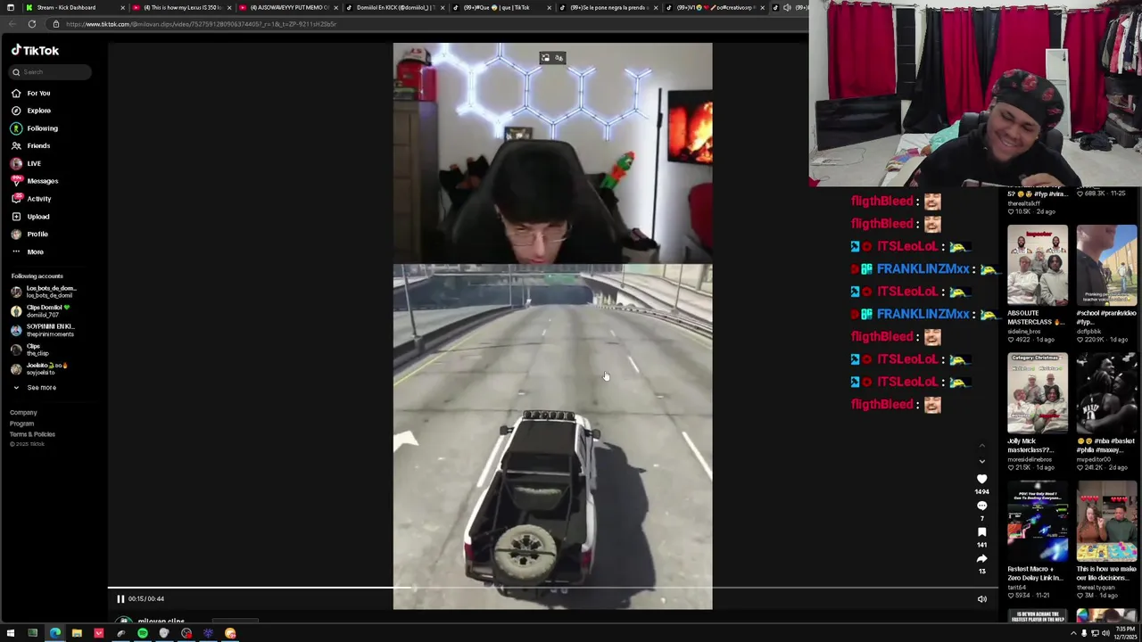Open the TikTok logo home link
Viewport: 1142px width, 642px height.
35,51
